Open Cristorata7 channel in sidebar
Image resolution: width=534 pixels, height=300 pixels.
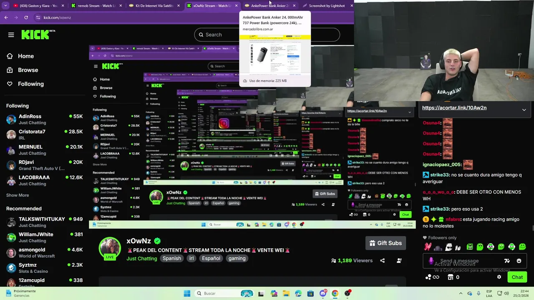(x=44, y=135)
